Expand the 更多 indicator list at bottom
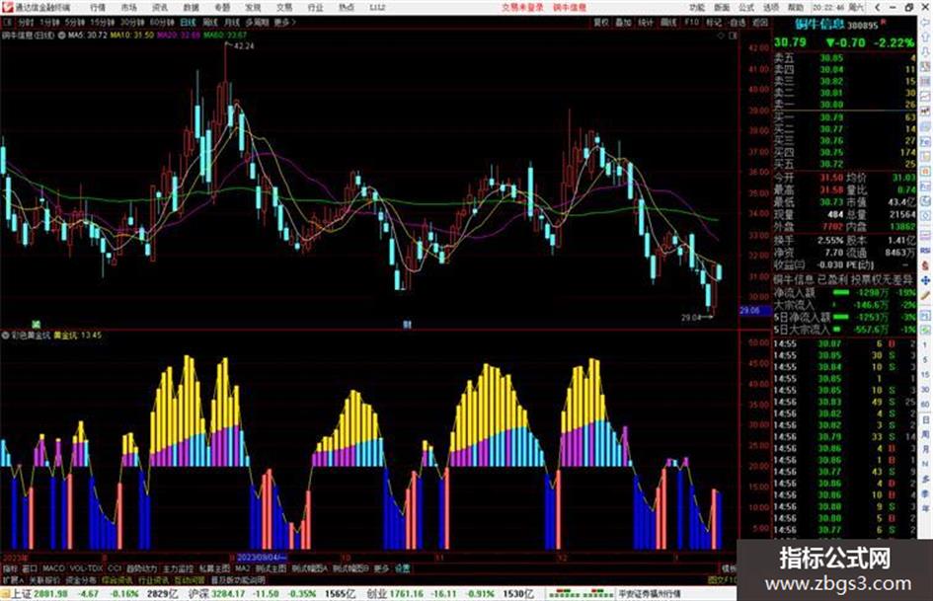 (381, 568)
